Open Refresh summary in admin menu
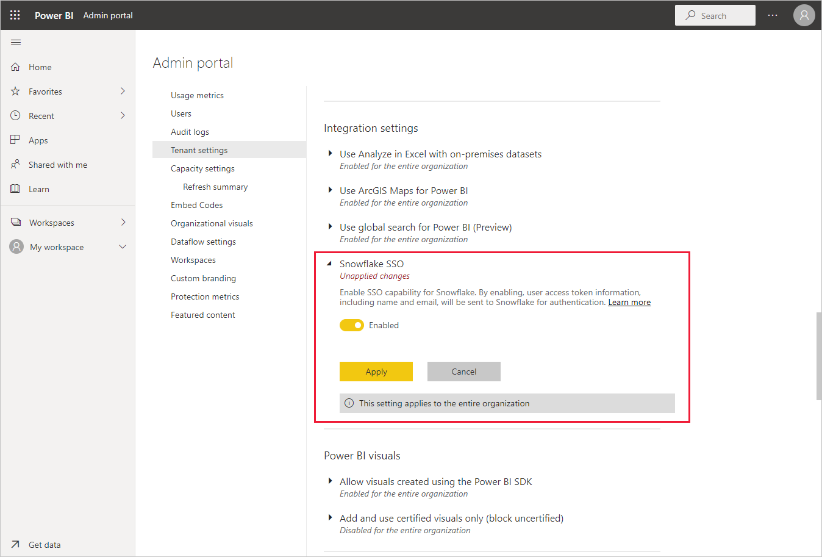The height and width of the screenshot is (557, 822). click(215, 187)
